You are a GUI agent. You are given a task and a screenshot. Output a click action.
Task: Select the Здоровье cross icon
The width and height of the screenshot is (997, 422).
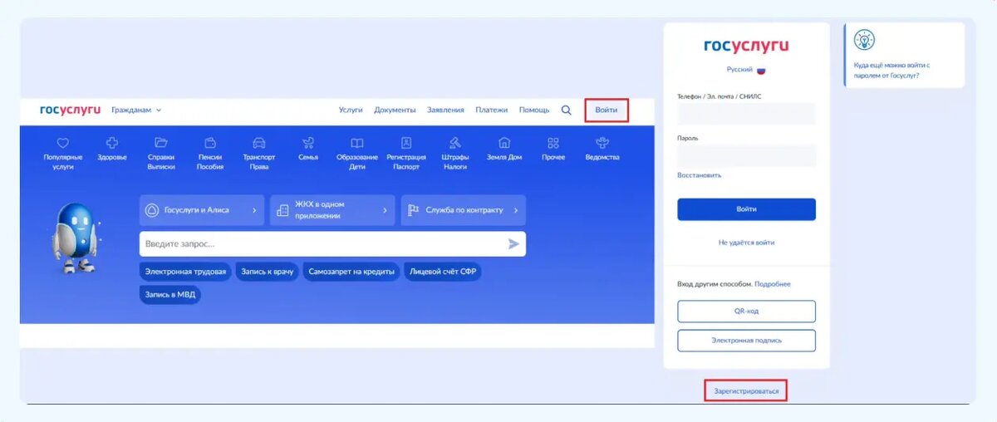(111, 143)
